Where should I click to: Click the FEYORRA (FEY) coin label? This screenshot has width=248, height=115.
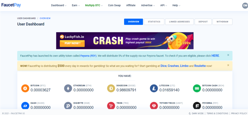[210, 103]
